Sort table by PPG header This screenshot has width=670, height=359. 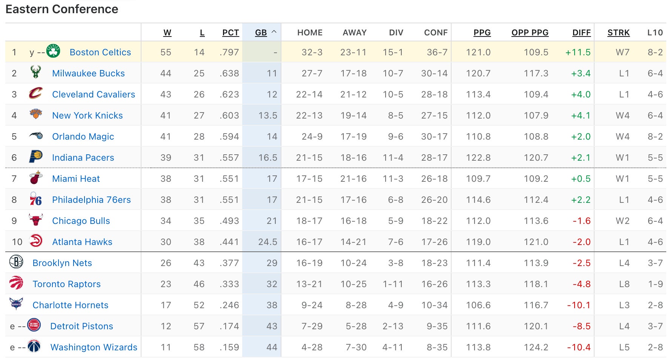[x=482, y=33]
